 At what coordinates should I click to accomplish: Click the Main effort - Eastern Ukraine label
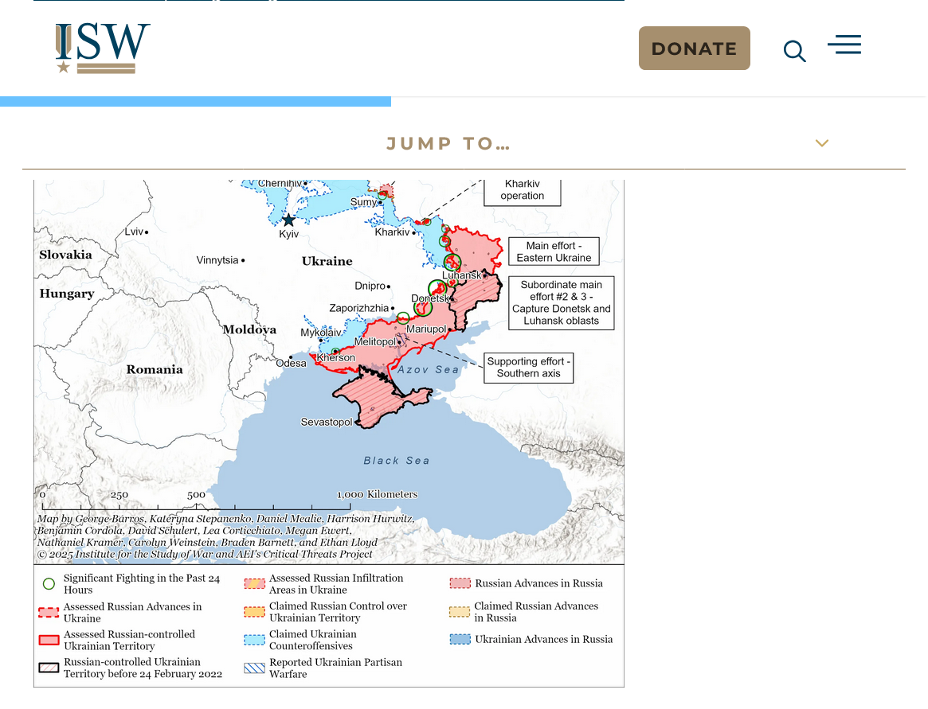(554, 251)
